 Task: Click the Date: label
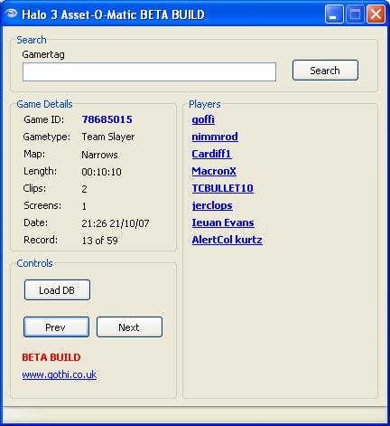coord(35,222)
